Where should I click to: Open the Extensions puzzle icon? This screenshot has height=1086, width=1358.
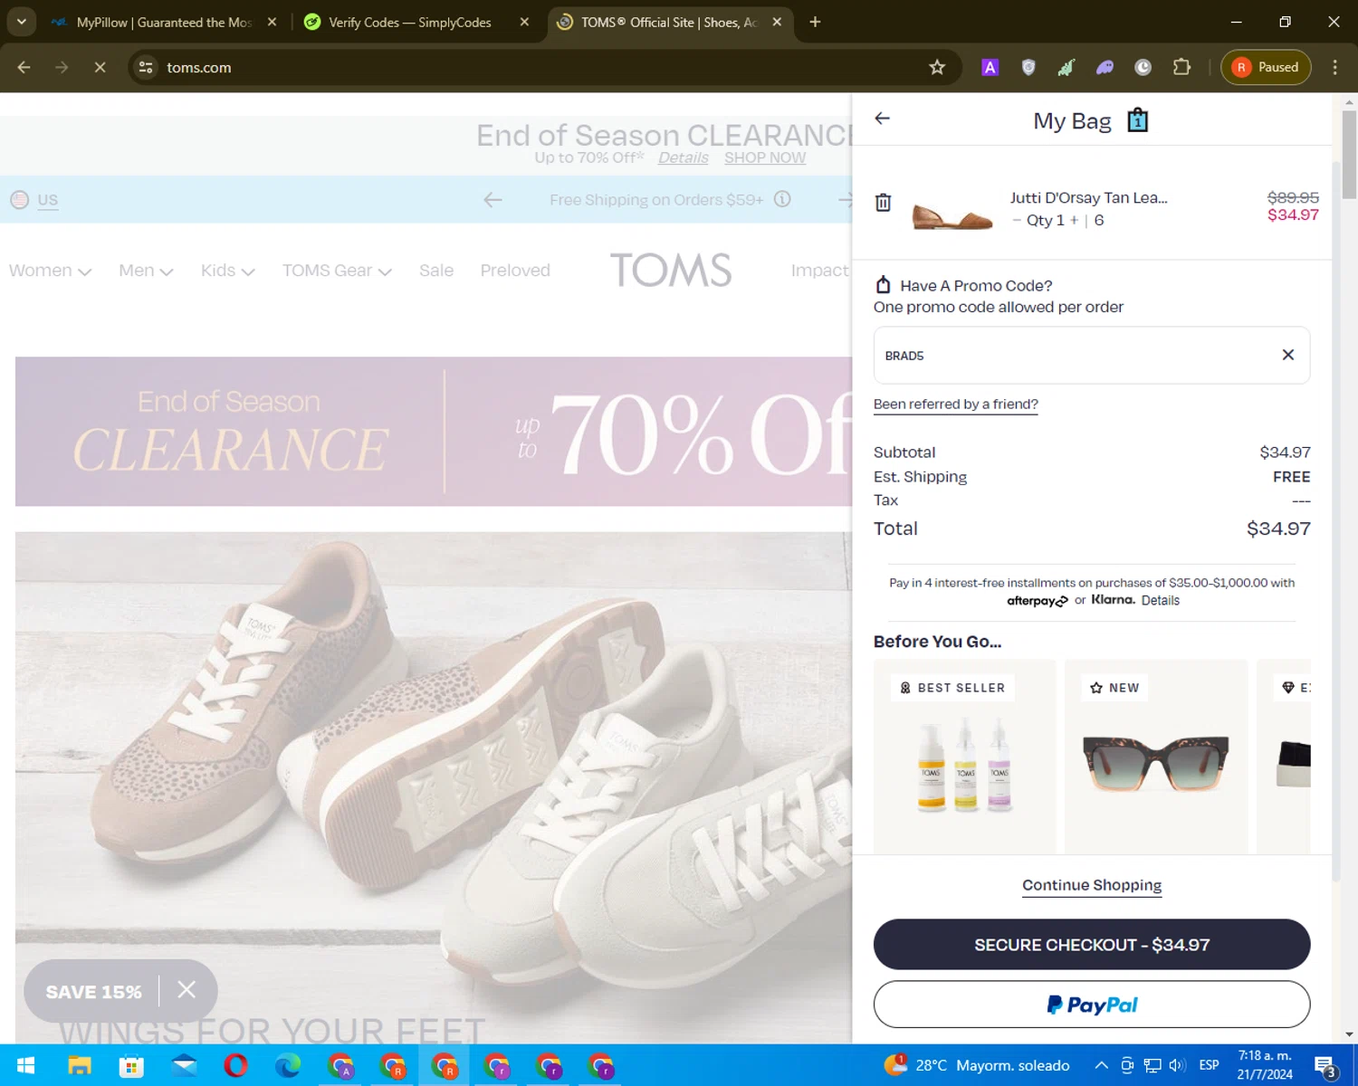1181,67
